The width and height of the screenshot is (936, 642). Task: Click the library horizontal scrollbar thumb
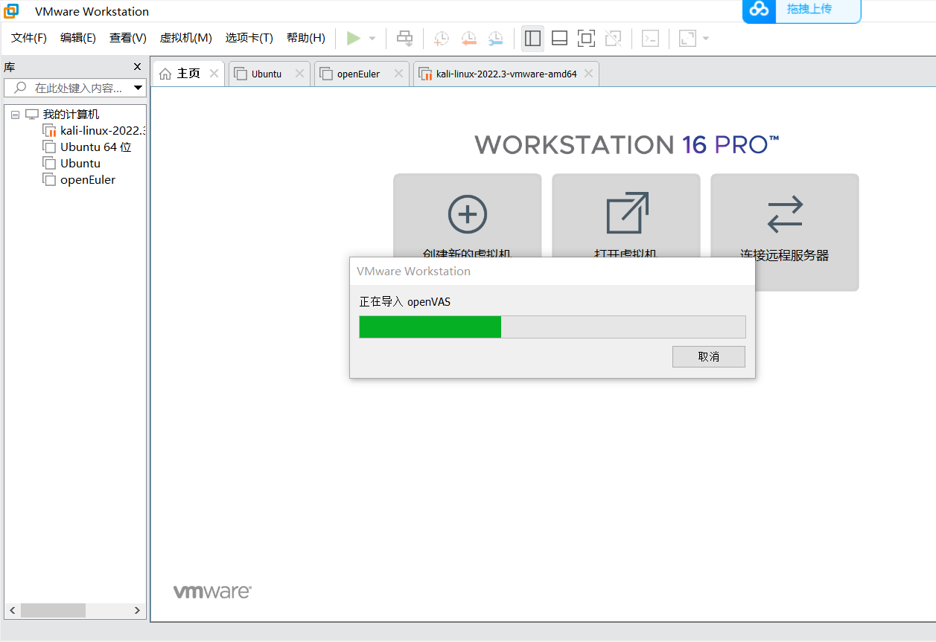coord(53,610)
